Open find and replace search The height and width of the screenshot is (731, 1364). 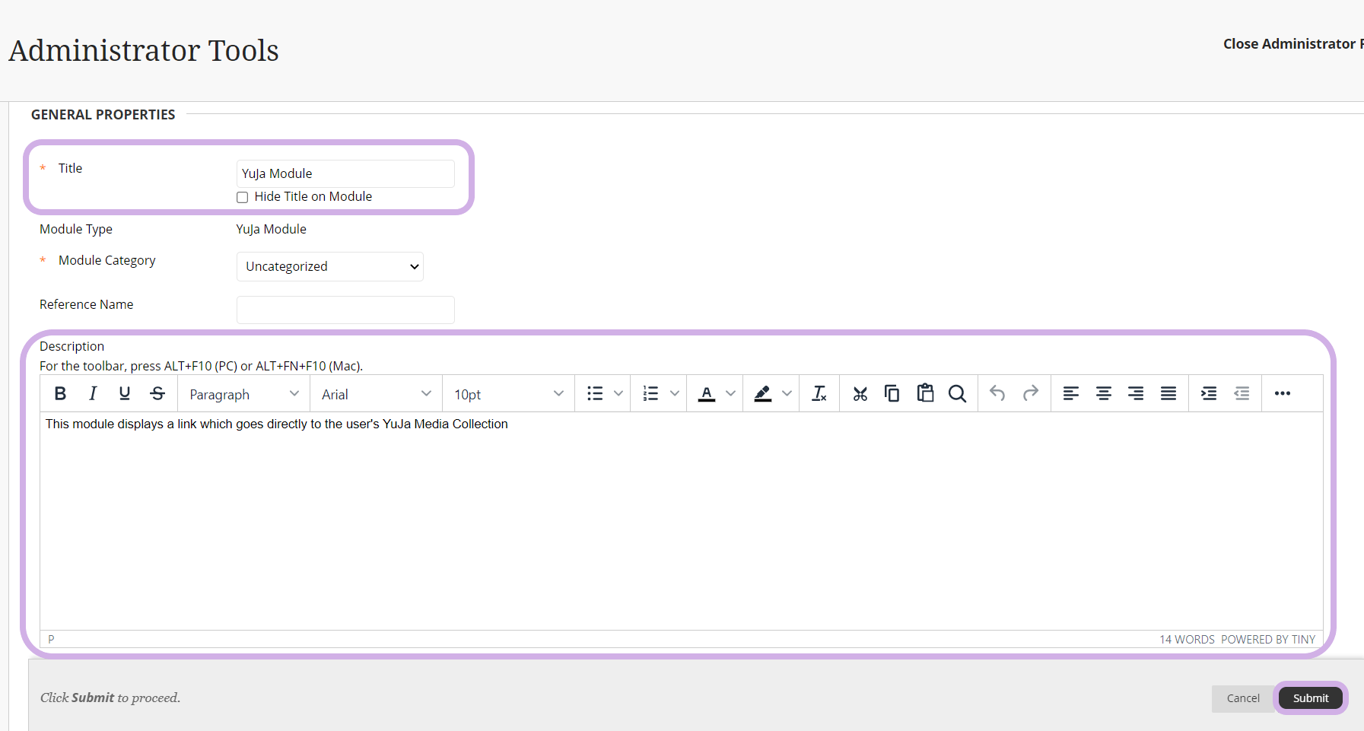tap(957, 393)
